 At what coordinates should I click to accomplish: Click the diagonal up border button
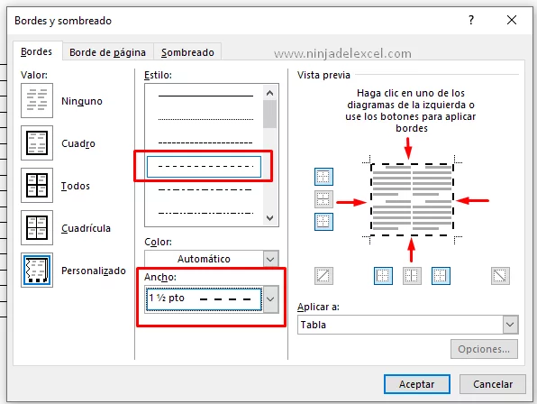click(323, 276)
